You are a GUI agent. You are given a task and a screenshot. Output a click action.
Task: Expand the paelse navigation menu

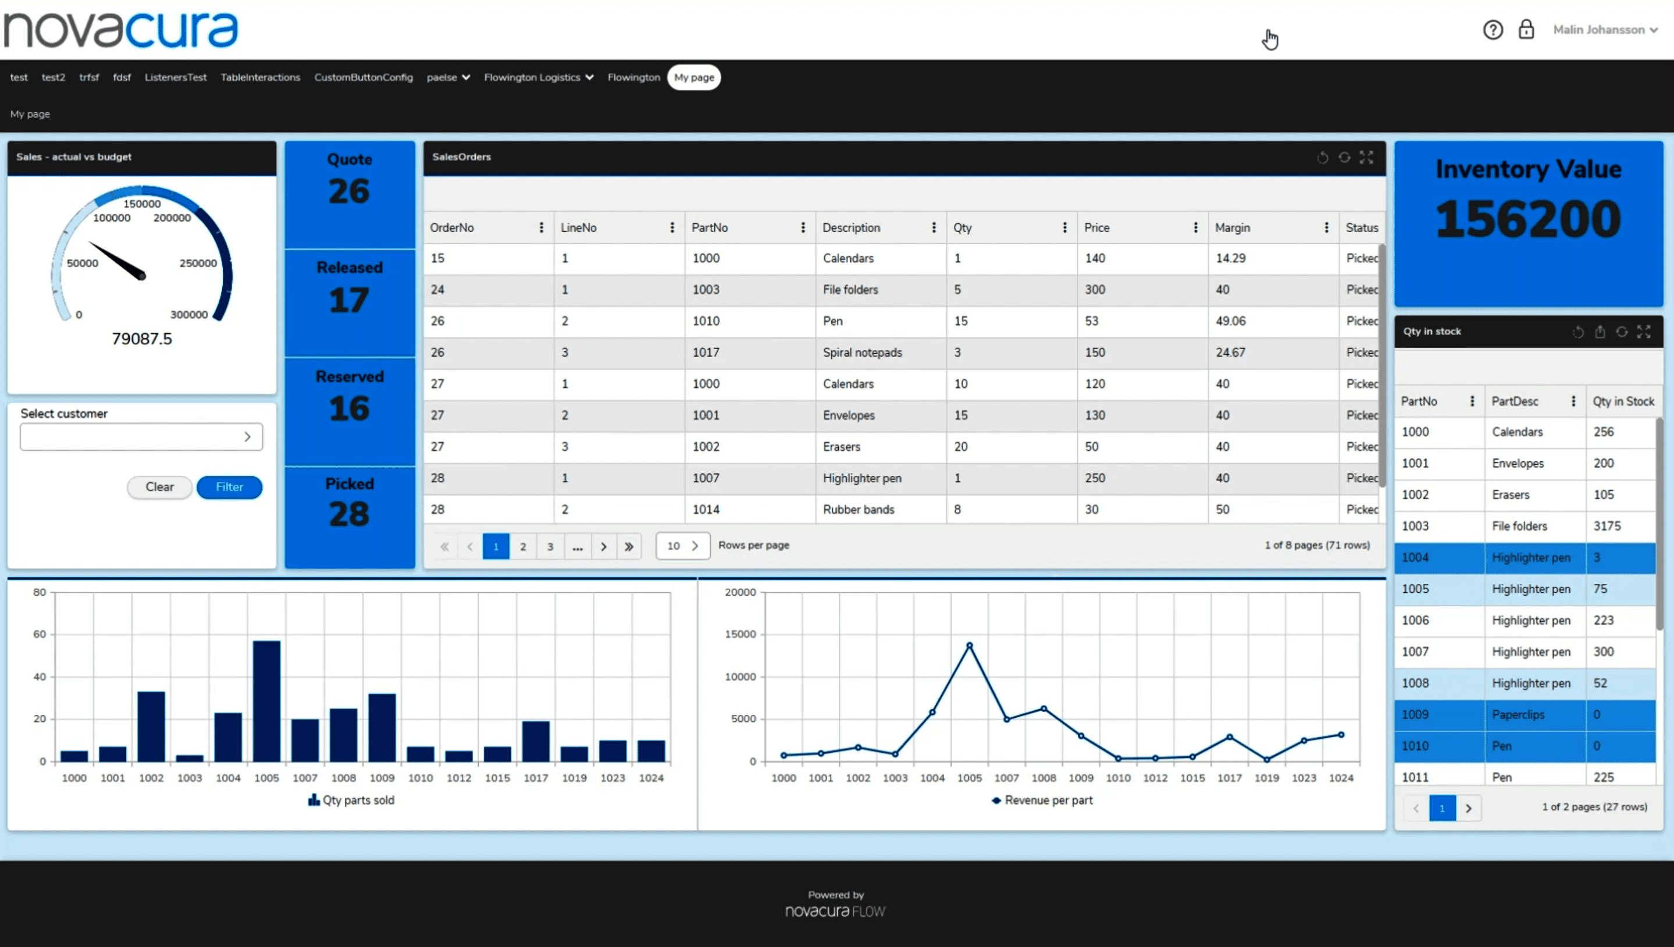pyautogui.click(x=448, y=77)
